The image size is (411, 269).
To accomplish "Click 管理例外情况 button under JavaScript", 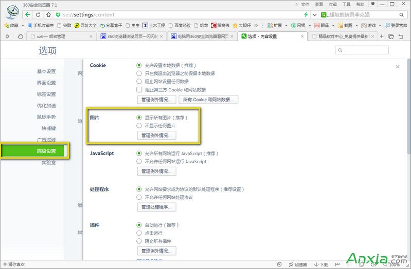I will 156,171.
